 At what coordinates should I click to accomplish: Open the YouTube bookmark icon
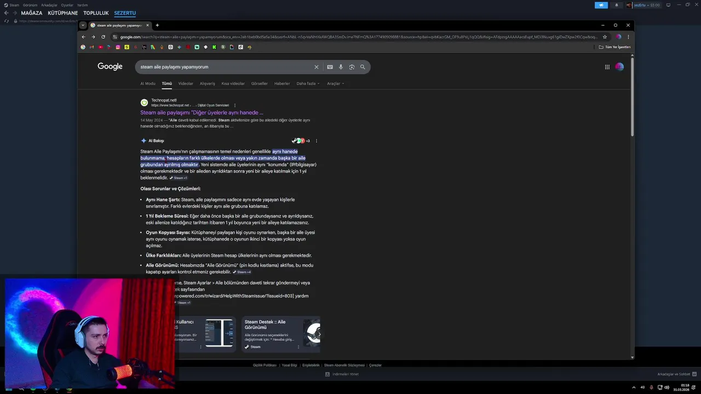tap(100, 47)
